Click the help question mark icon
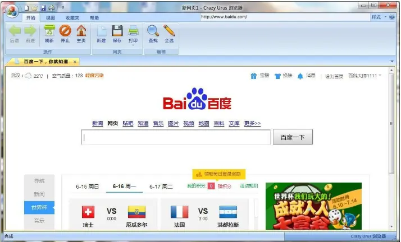401x242 pixels. (391, 17)
